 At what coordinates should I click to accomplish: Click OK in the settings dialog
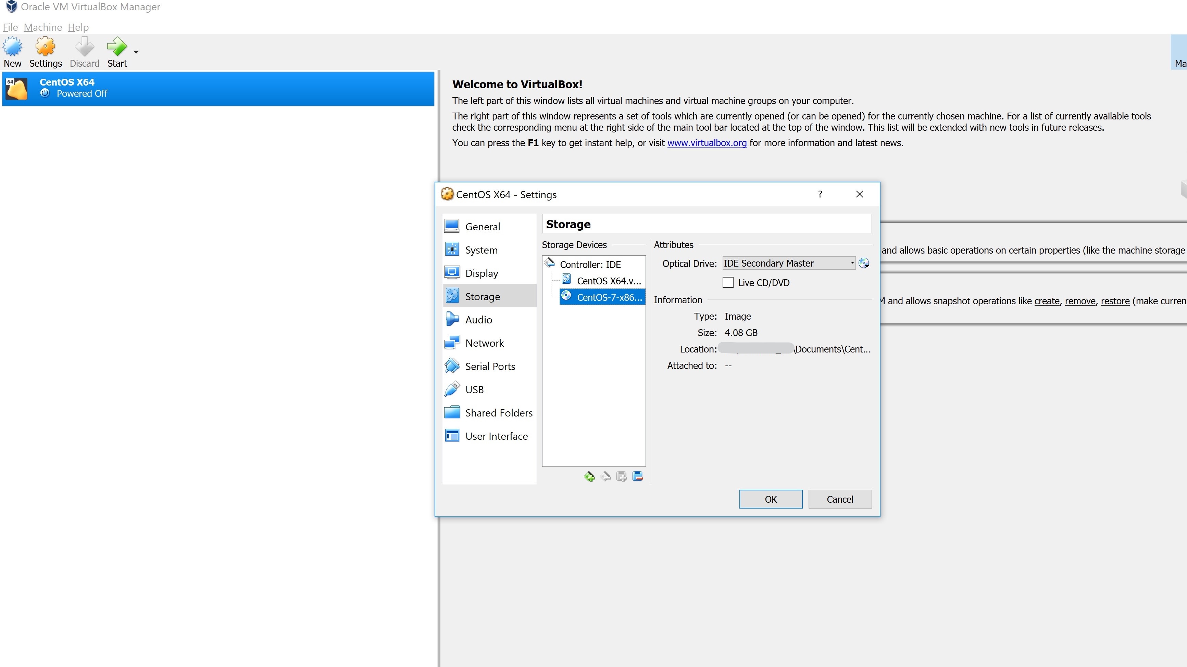pos(771,499)
